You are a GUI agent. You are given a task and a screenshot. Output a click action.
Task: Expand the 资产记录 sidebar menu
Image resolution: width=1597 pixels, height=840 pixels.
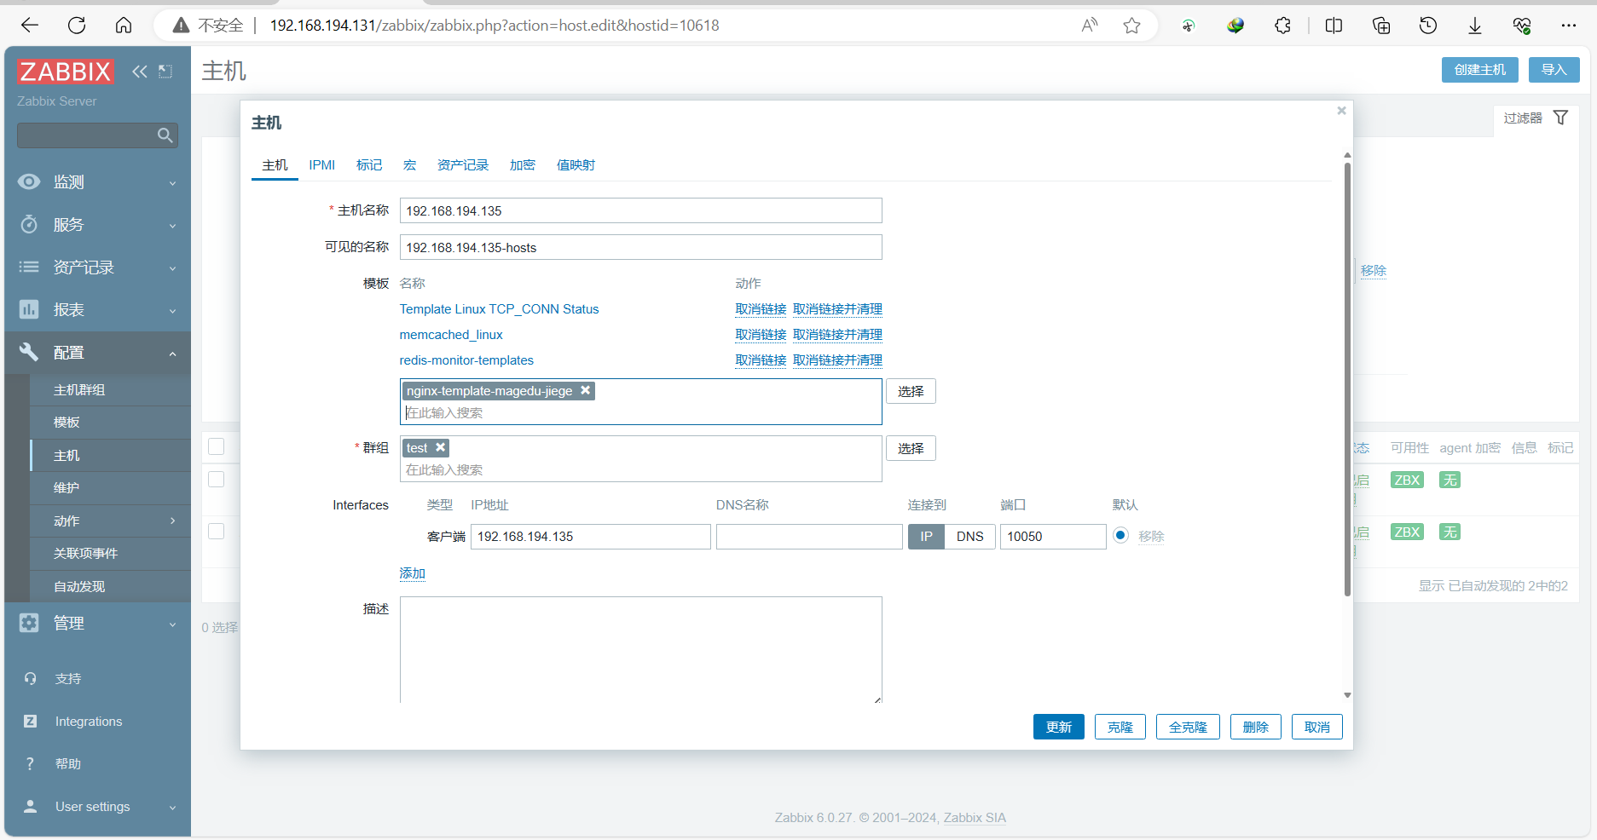coord(97,268)
